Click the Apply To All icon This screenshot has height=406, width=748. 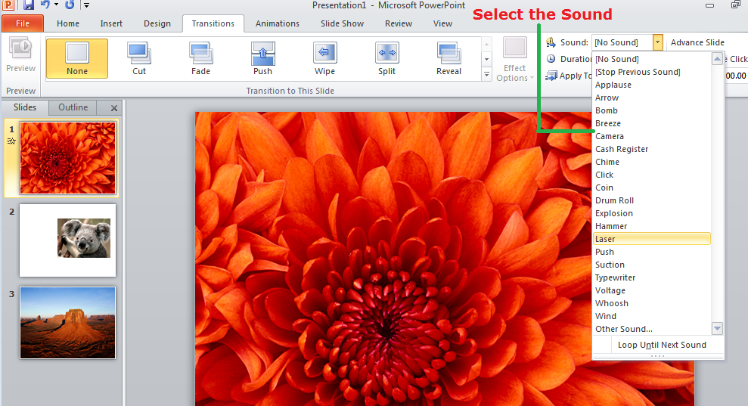[x=551, y=76]
